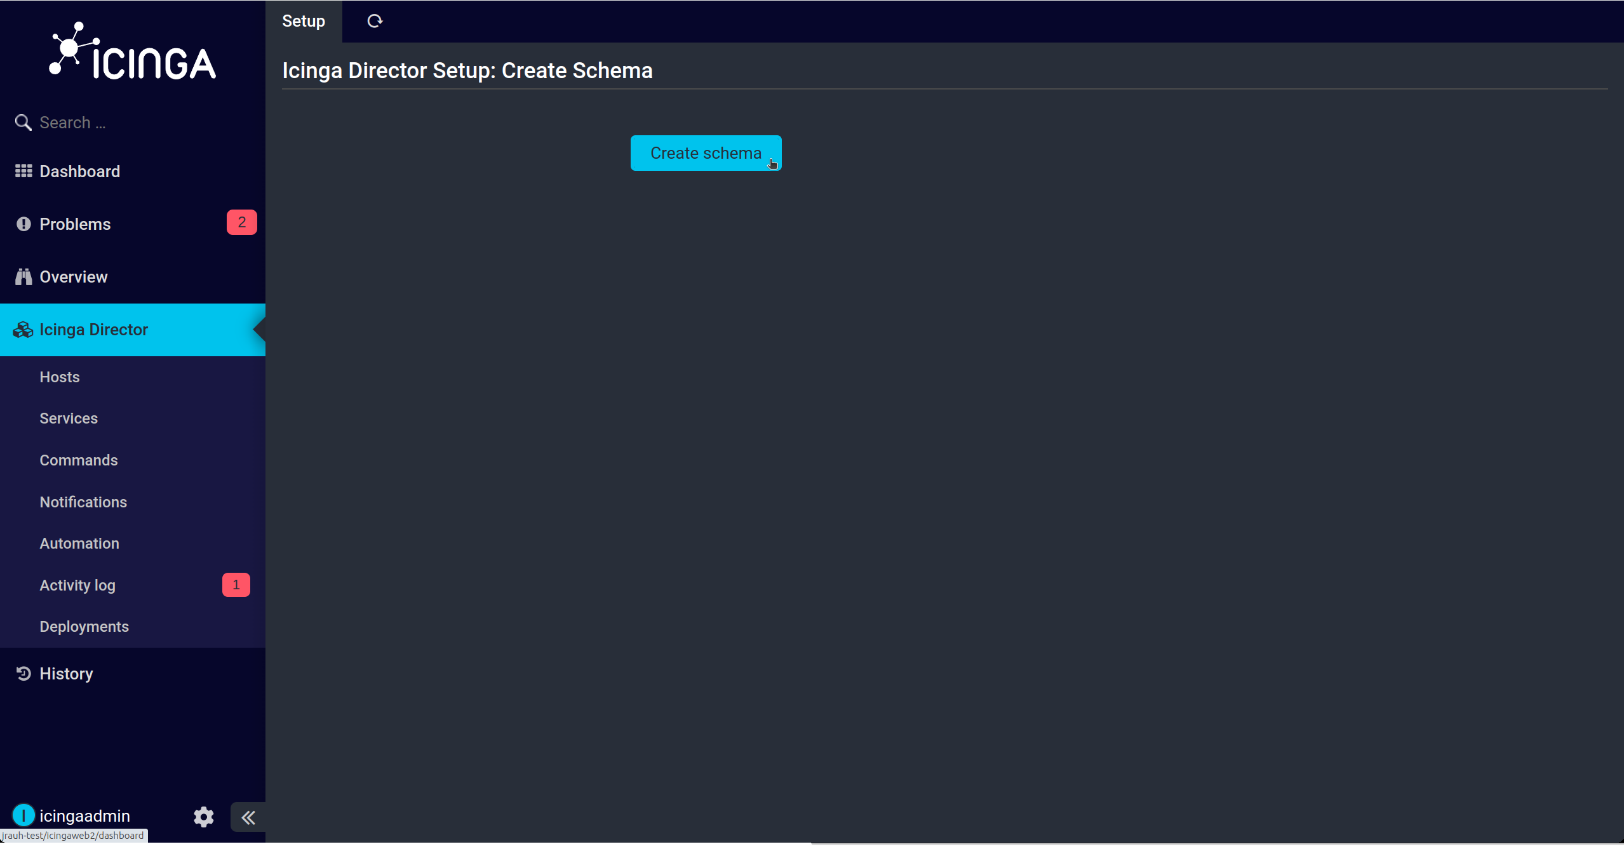Click the Notifications submenu item

pos(83,501)
